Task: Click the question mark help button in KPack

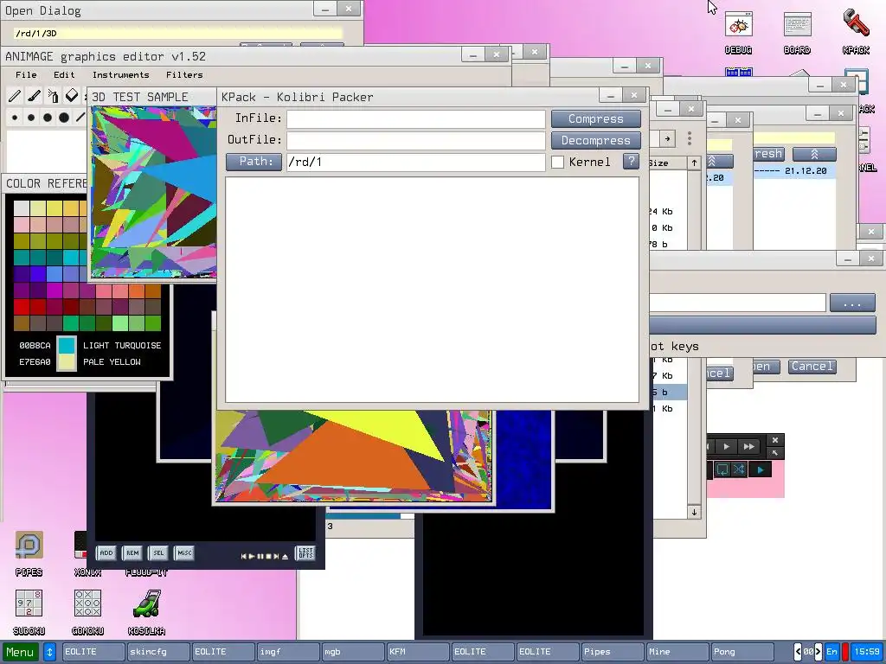Action: click(631, 162)
